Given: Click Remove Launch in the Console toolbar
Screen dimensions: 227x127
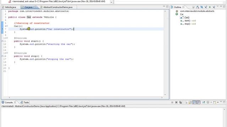Looking at the screenshot, I should click(x=176, y=102).
